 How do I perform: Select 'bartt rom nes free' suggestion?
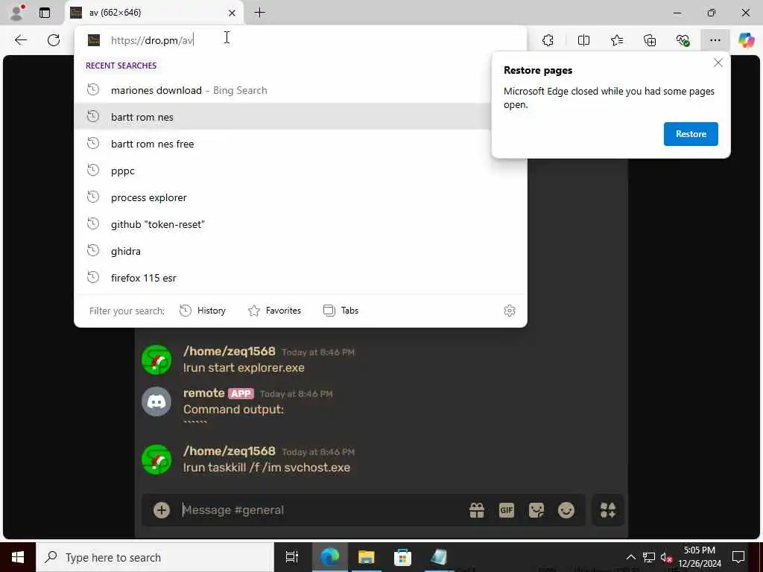tap(282, 144)
